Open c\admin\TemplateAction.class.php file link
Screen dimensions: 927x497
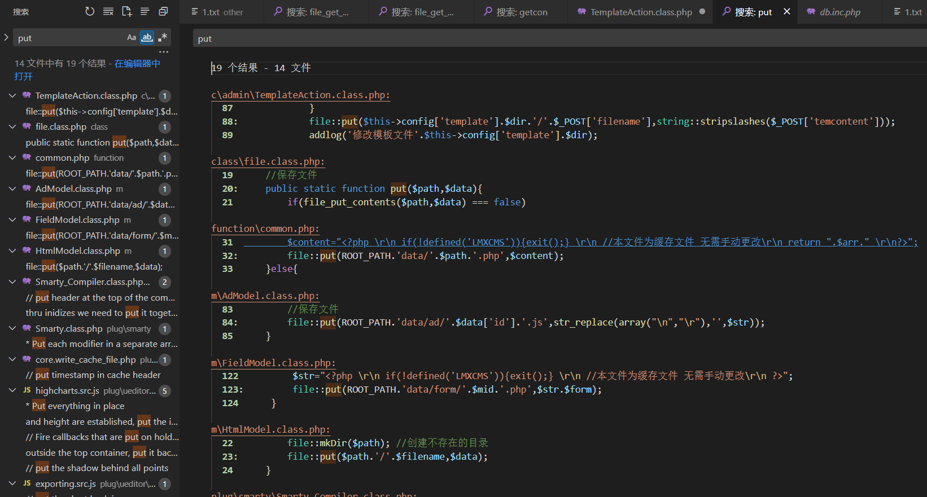[x=300, y=95]
